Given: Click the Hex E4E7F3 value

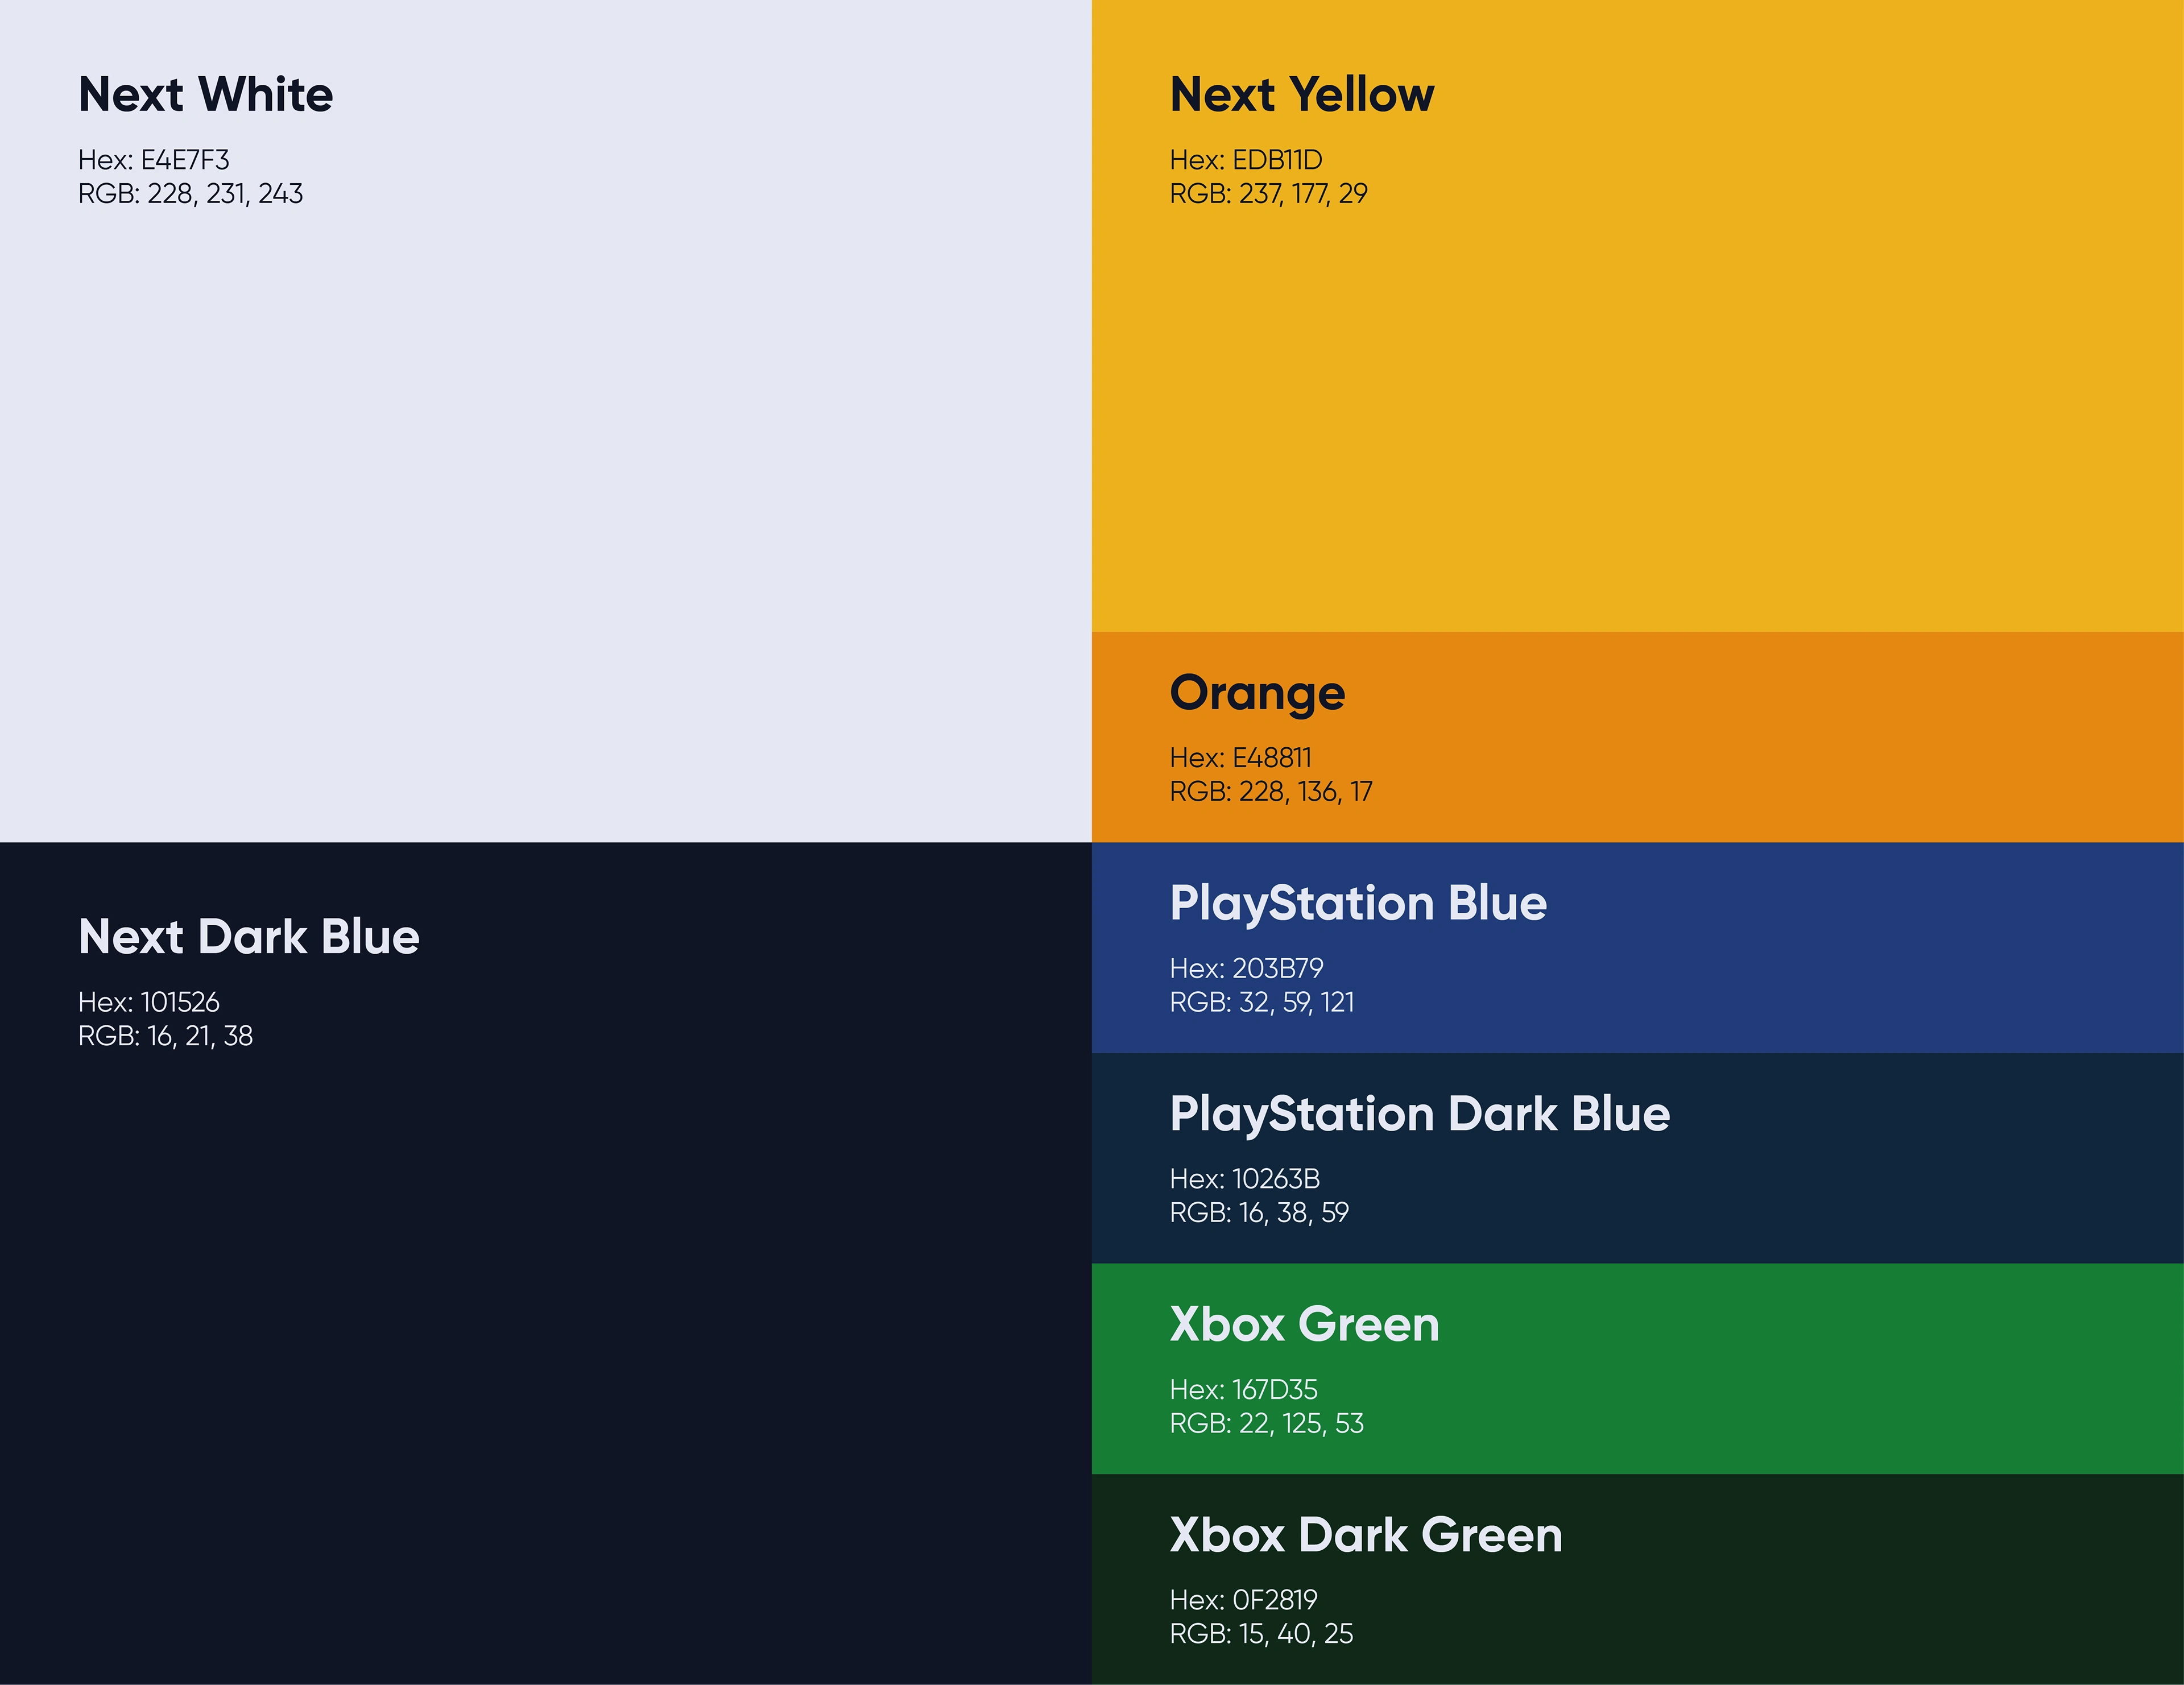Looking at the screenshot, I should pos(154,160).
